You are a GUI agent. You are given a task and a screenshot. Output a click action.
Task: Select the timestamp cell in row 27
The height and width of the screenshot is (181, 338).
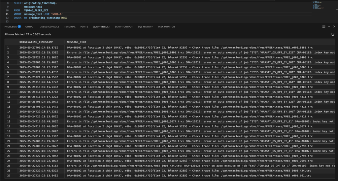pyautogui.click(x=39, y=176)
